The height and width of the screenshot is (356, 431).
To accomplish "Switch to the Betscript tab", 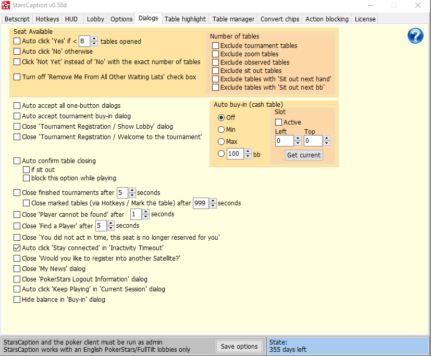I will 17,19.
